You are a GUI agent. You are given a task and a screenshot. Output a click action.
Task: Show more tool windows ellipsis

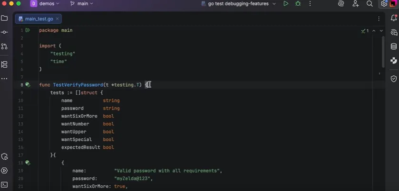(x=4, y=79)
